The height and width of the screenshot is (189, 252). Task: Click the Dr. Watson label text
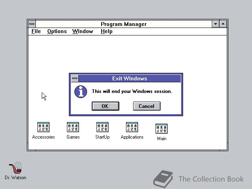[15, 178]
